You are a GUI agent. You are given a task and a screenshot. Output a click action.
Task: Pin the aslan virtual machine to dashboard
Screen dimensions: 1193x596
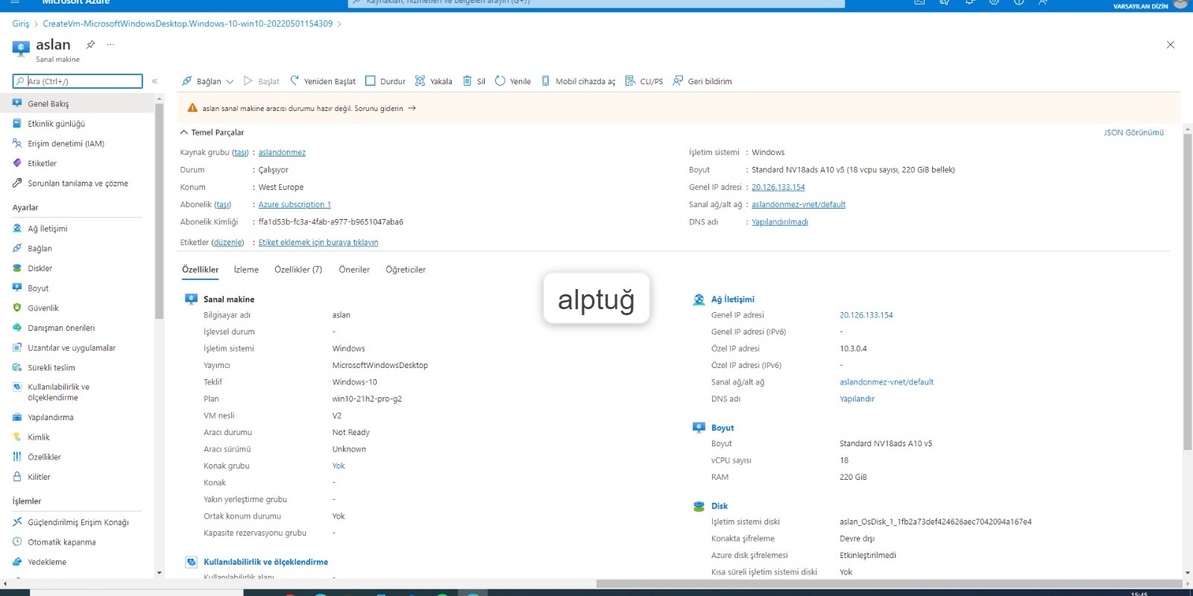91,45
